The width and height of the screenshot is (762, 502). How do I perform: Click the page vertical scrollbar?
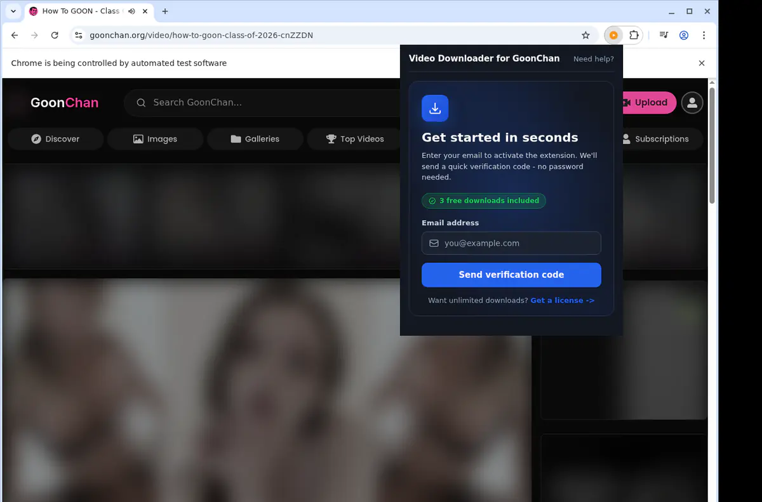click(712, 145)
